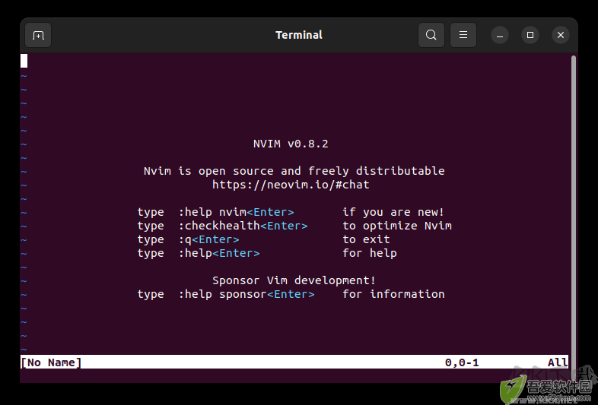
Task: Click the ':q<Enter>' text
Action: 208,239
